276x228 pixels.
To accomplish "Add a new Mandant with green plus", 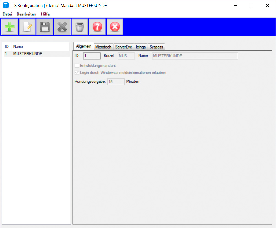I will tap(10, 27).
